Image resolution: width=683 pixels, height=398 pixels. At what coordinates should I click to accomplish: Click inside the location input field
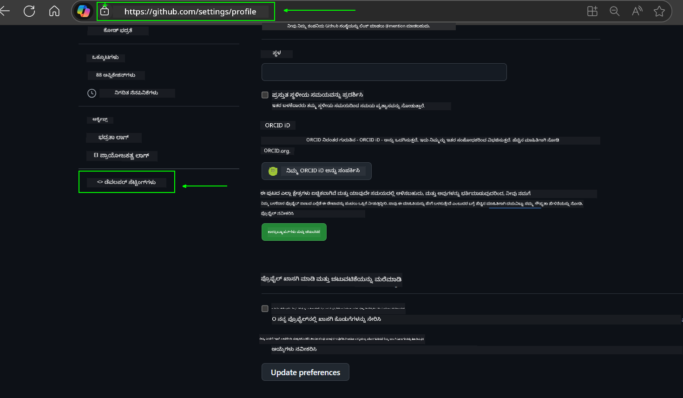384,72
